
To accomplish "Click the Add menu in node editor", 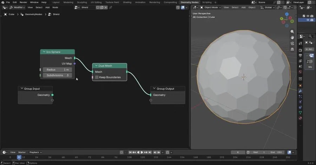I will pos(47,7).
